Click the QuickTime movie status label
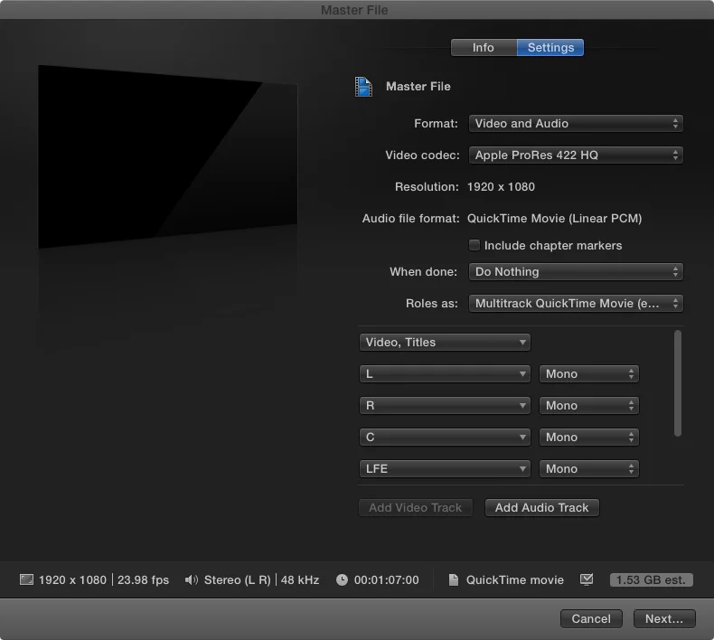 pyautogui.click(x=515, y=579)
